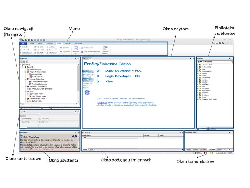Screen dimensions: 250x188
Task: Expand Logic Developer - PLC topic
Action: click(98, 71)
